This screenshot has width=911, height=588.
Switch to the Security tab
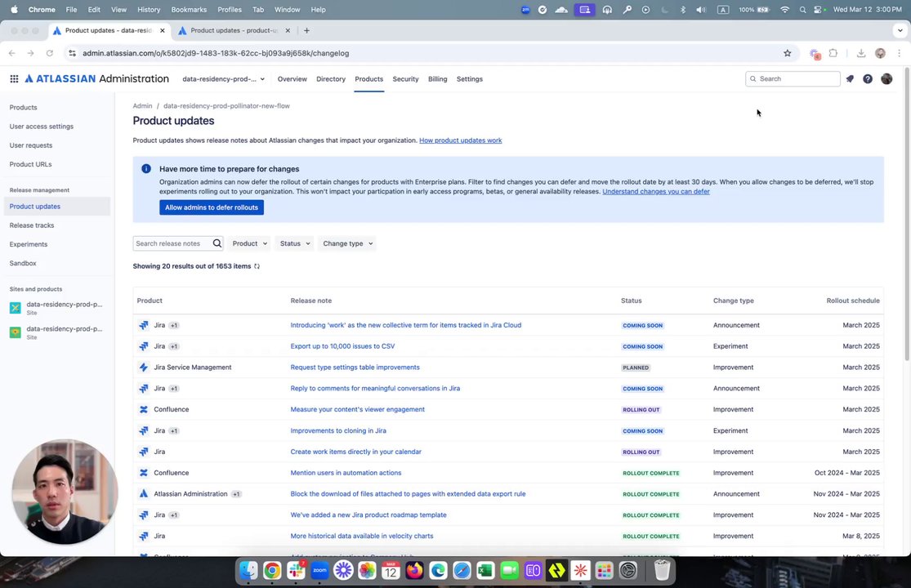(x=405, y=79)
